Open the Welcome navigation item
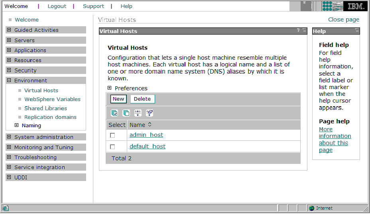 tap(27, 20)
